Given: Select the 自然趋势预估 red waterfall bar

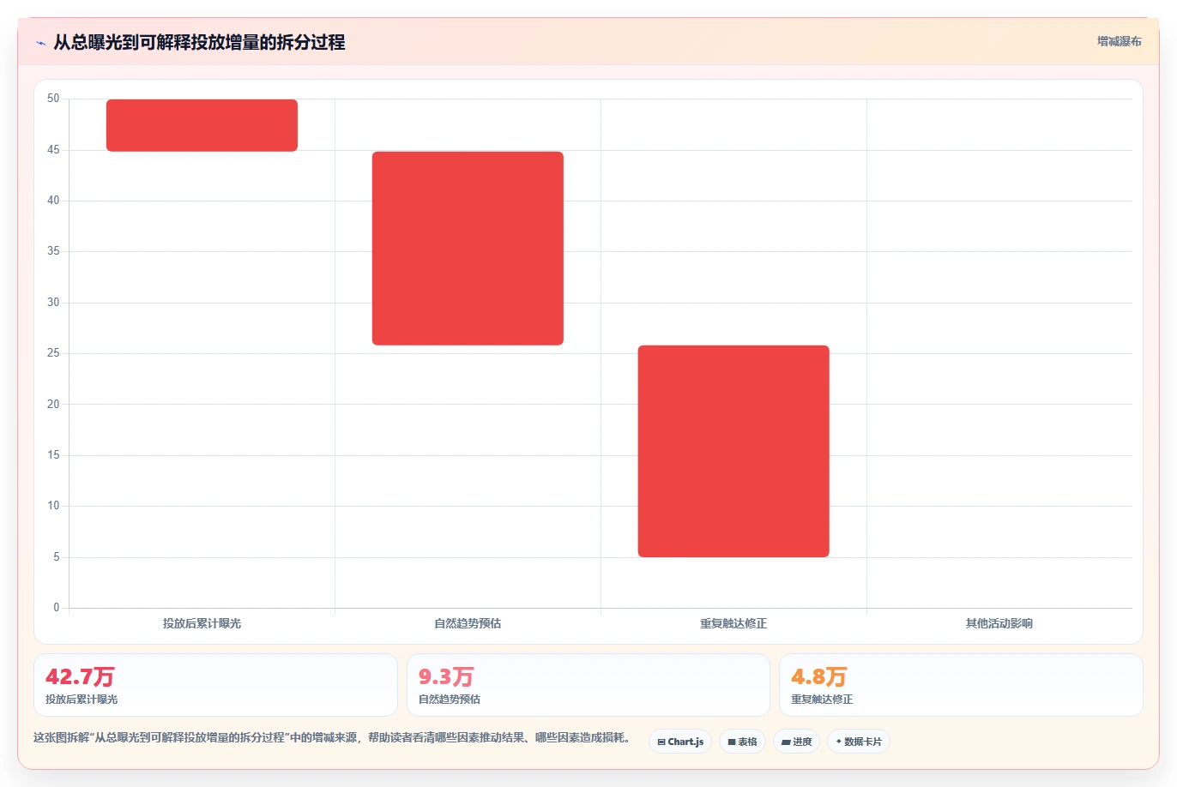Looking at the screenshot, I should point(468,249).
